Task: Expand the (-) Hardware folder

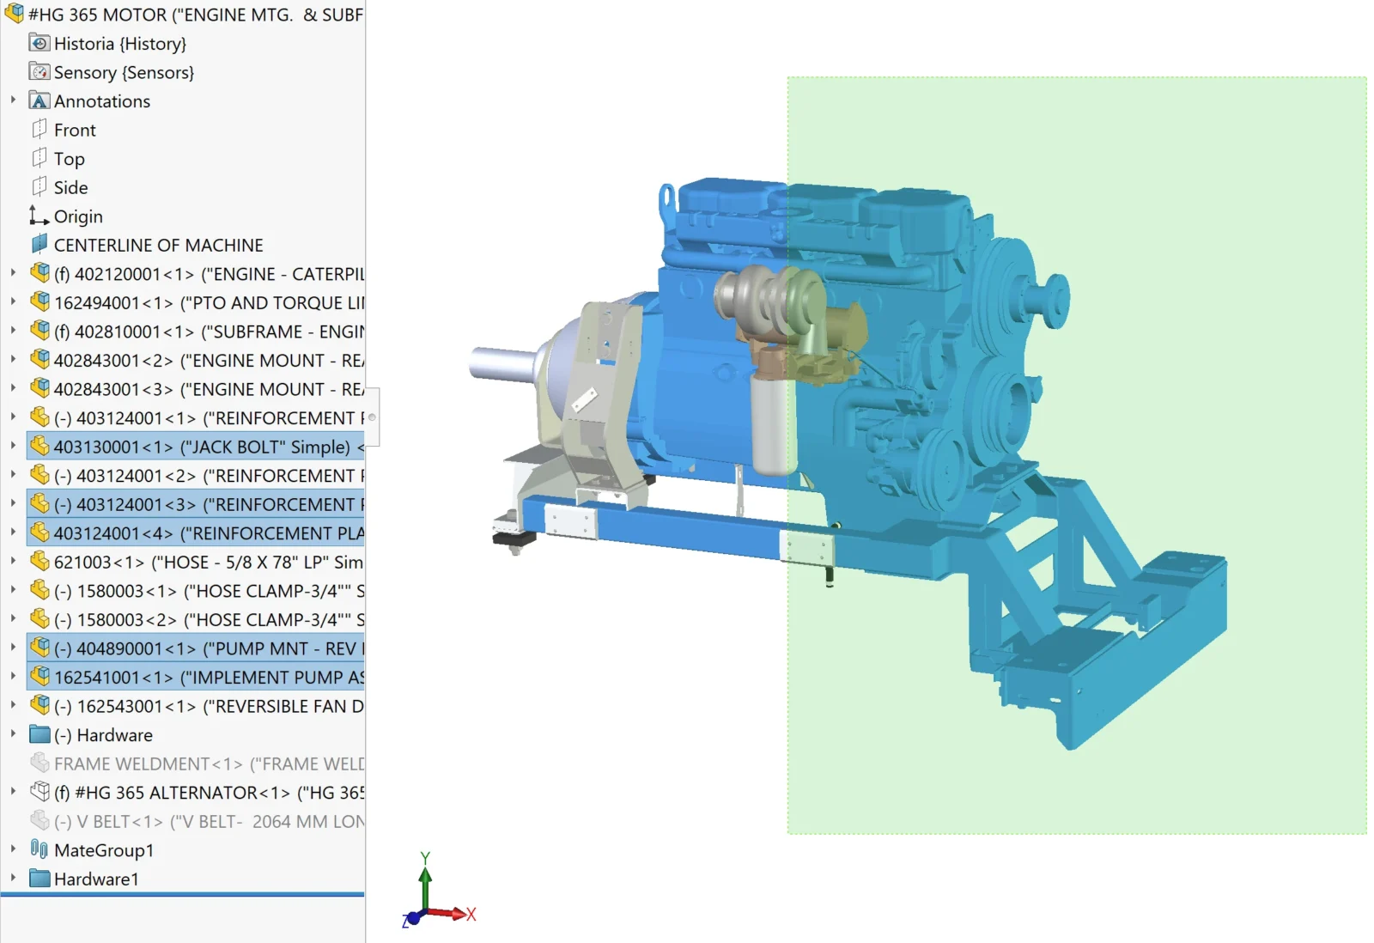Action: pos(13,734)
